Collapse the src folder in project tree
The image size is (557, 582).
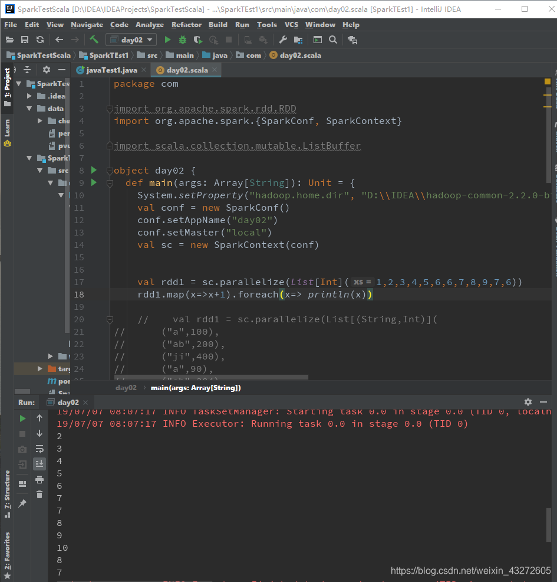point(40,171)
